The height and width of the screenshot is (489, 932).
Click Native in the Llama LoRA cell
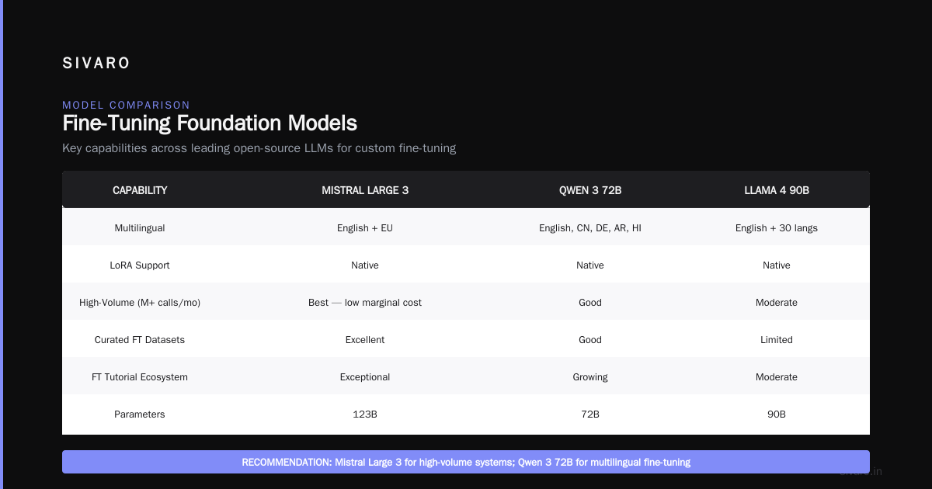777,265
